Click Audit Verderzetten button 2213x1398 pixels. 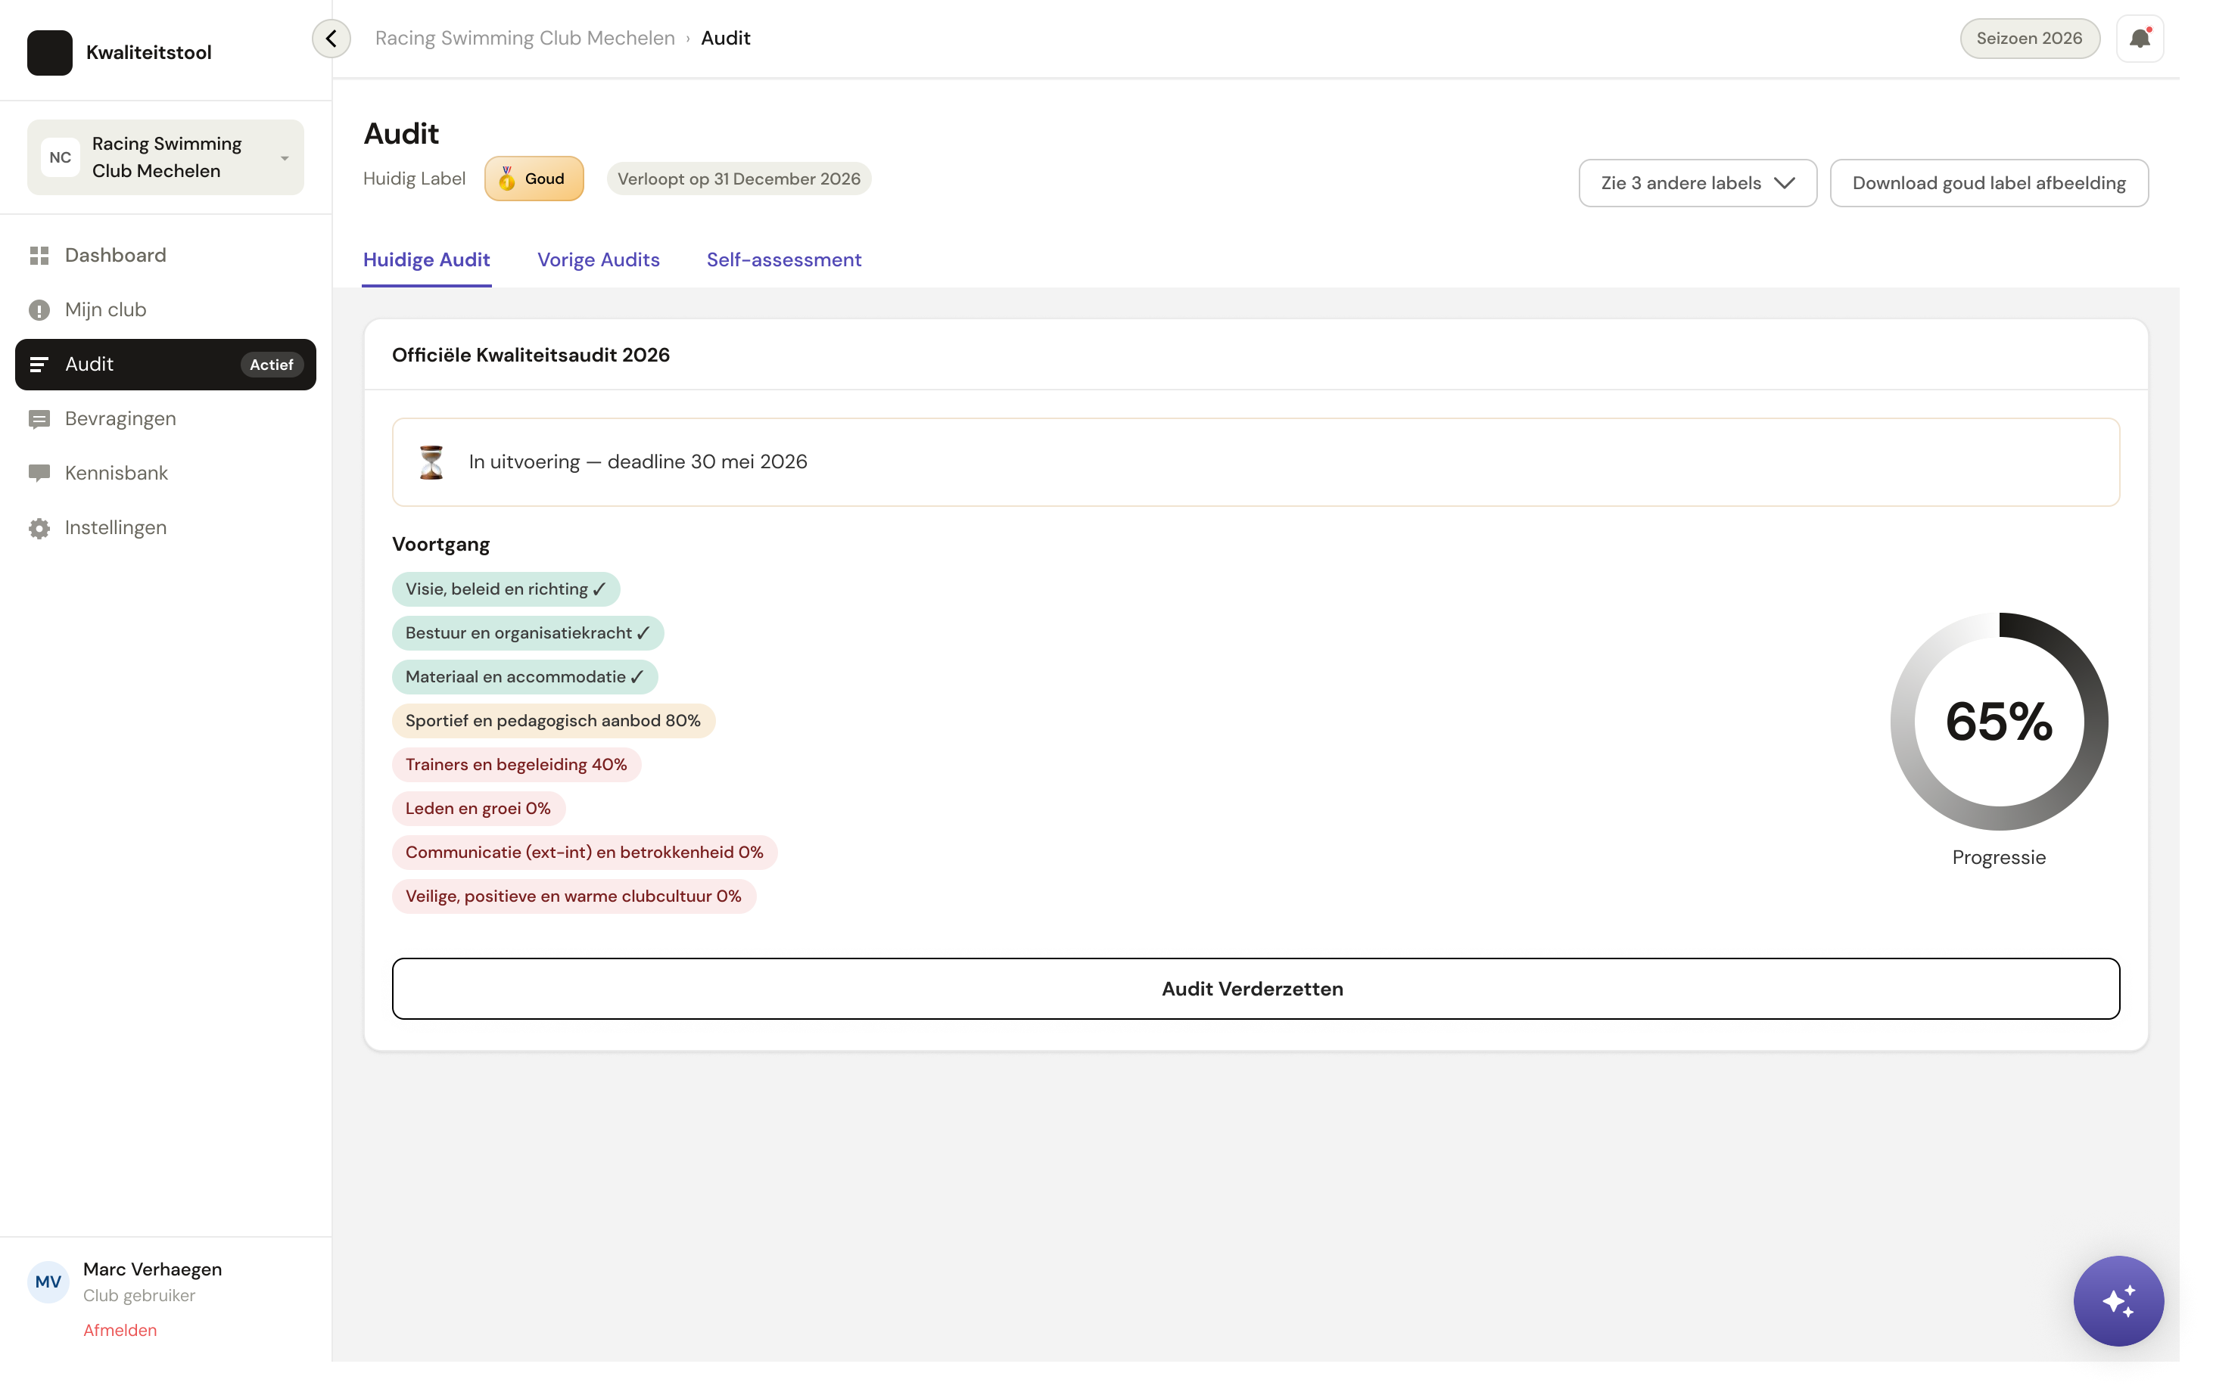click(x=1256, y=988)
